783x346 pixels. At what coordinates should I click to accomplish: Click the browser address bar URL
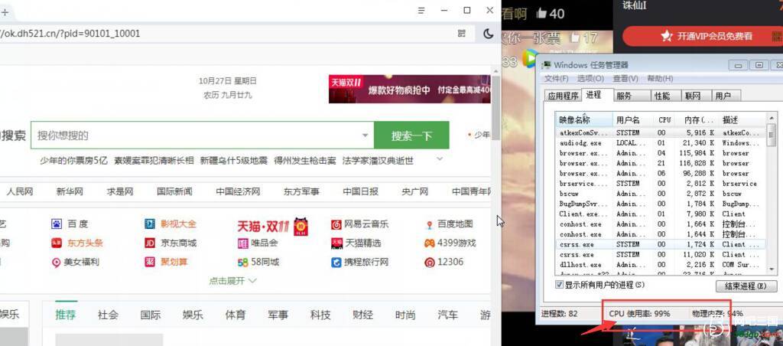pos(70,34)
